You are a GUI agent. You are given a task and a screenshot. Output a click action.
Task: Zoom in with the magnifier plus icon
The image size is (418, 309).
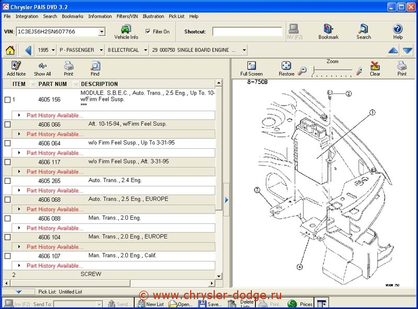359,71
